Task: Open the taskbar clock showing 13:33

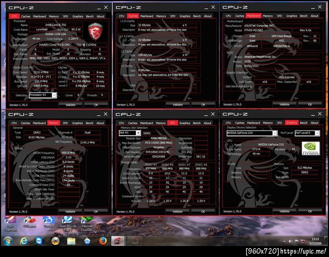Action: coord(315,241)
